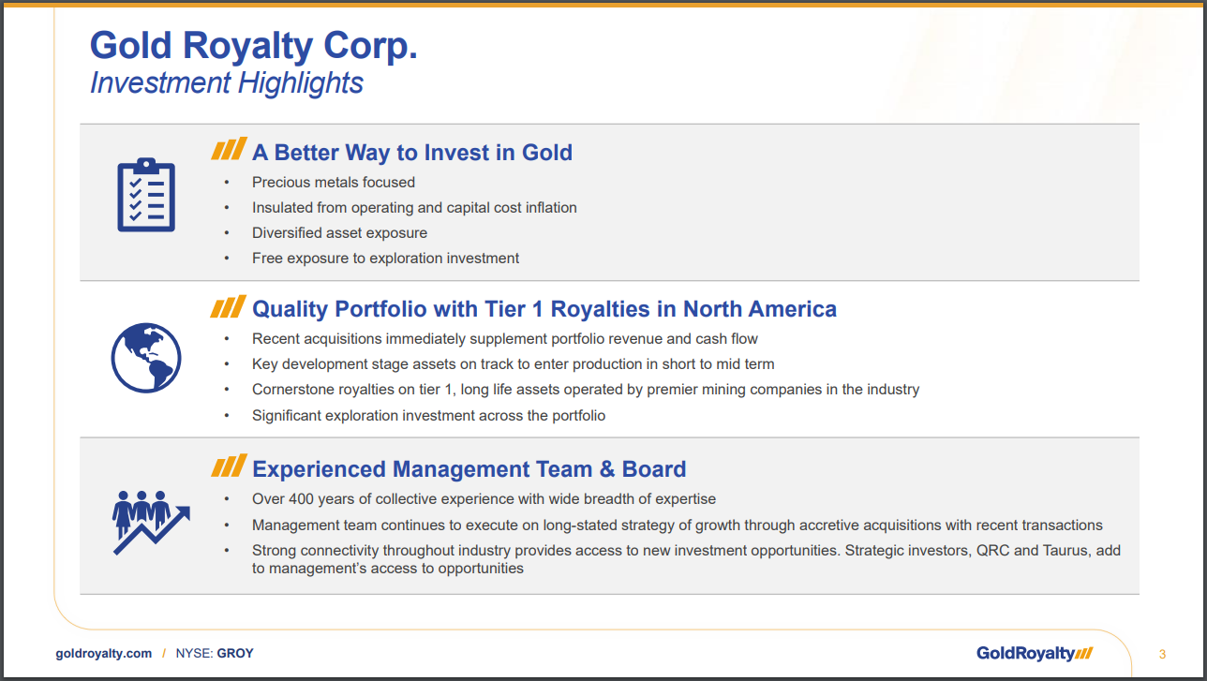Click the Precious metals focused bullet
1207x681 pixels.
coord(333,182)
